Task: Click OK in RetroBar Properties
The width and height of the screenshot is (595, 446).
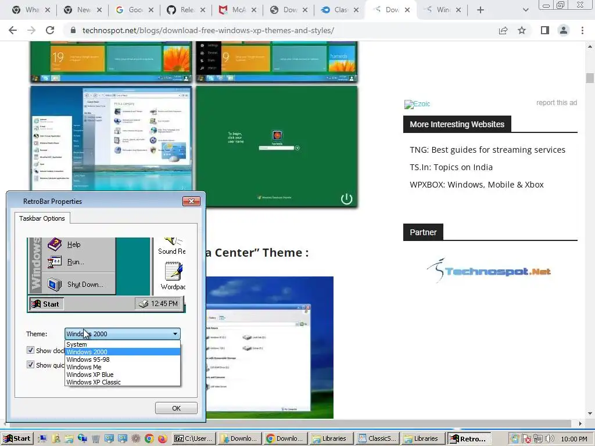Action: click(x=176, y=408)
